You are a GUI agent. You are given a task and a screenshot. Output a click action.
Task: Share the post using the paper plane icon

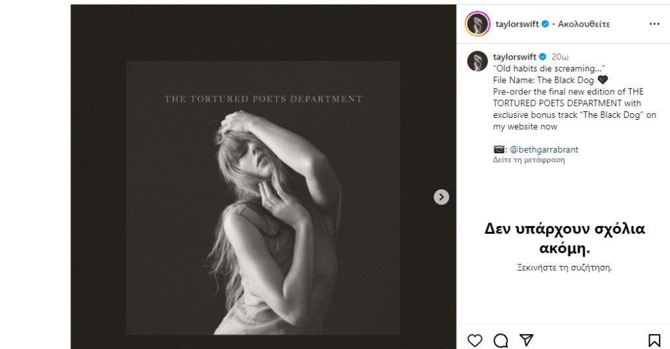tap(526, 340)
